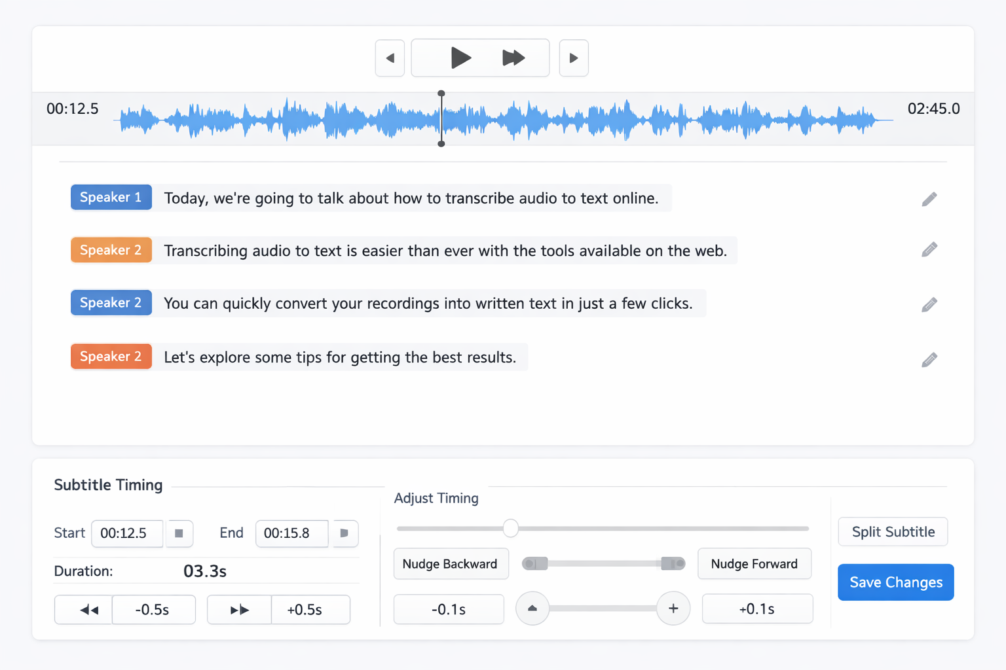Click the stop icon beside the Start field

[179, 533]
